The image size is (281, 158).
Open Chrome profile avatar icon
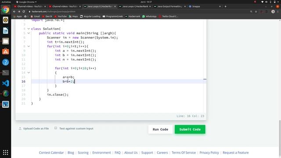[x=273, y=11]
